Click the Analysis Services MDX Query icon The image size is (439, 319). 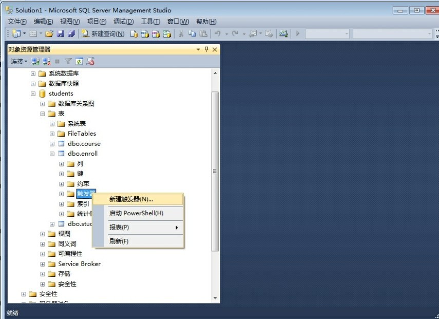click(145, 34)
